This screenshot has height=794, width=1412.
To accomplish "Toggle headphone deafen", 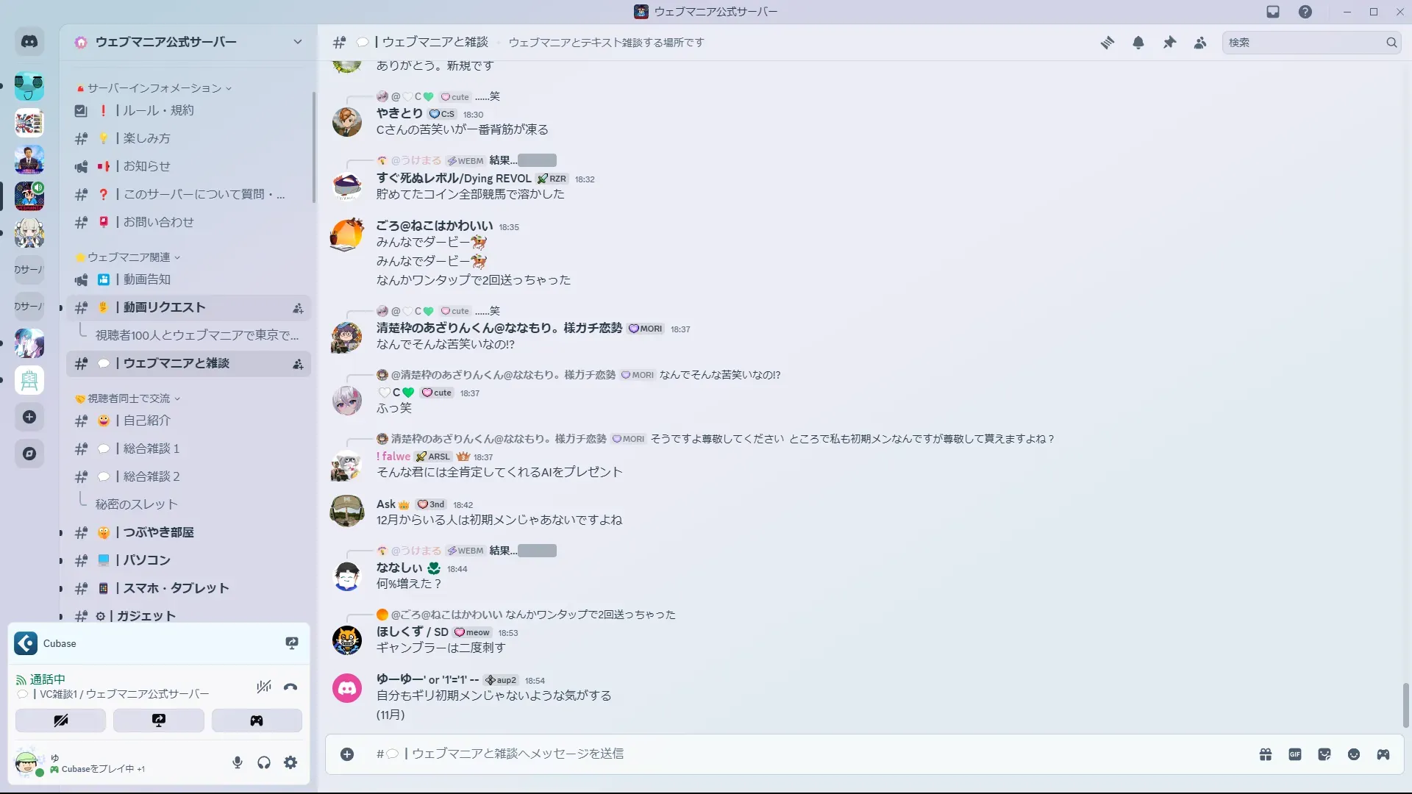I will (264, 762).
